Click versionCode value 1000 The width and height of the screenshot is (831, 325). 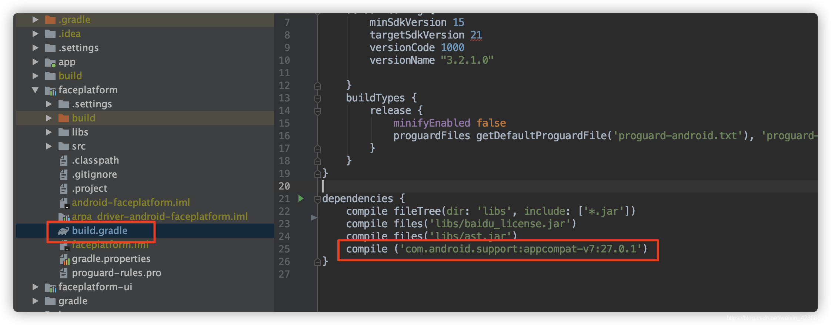tap(452, 47)
